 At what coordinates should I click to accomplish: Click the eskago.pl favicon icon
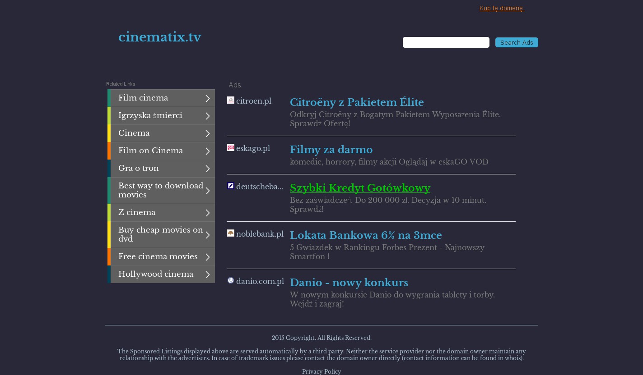pos(230,147)
